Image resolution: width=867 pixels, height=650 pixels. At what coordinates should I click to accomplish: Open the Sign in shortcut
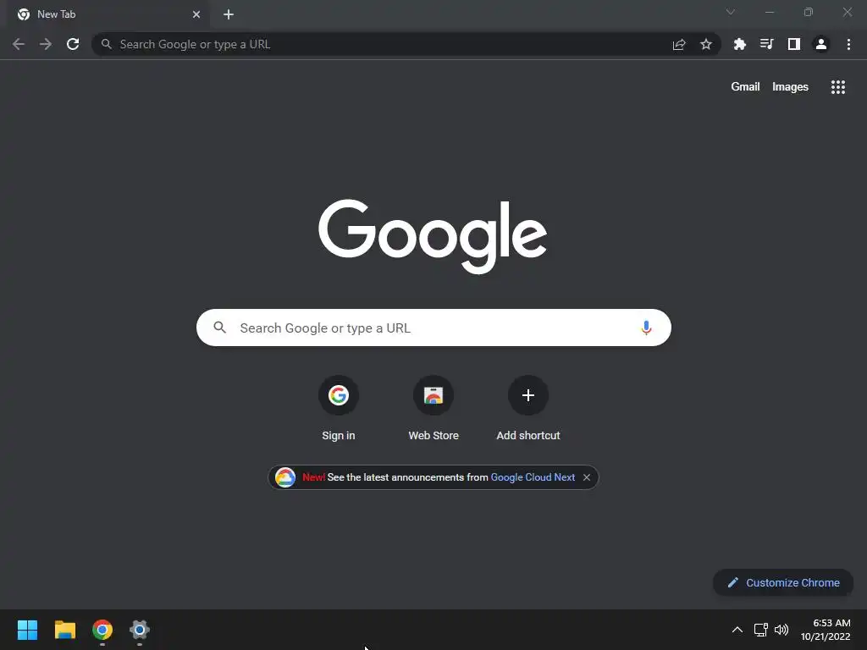[x=339, y=409]
